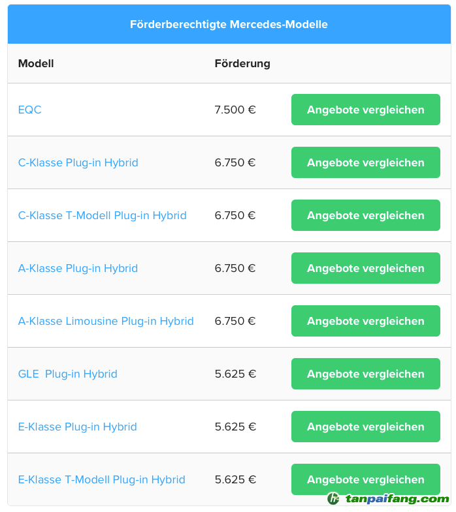Click the Modell column header
456x512 pixels.
click(x=36, y=63)
